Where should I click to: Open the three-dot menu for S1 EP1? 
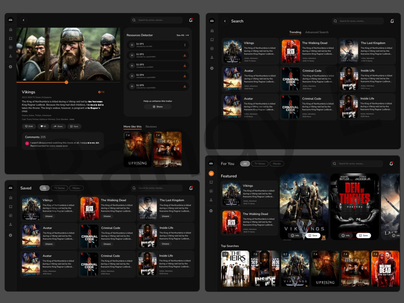[185, 45]
